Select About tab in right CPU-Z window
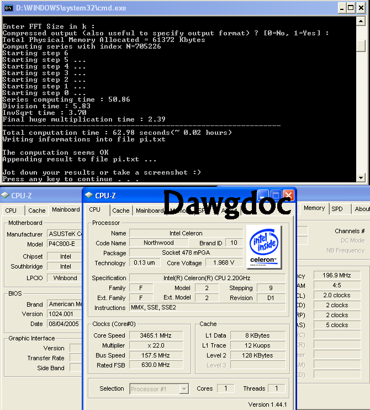This screenshot has width=370, height=410. coord(362,209)
